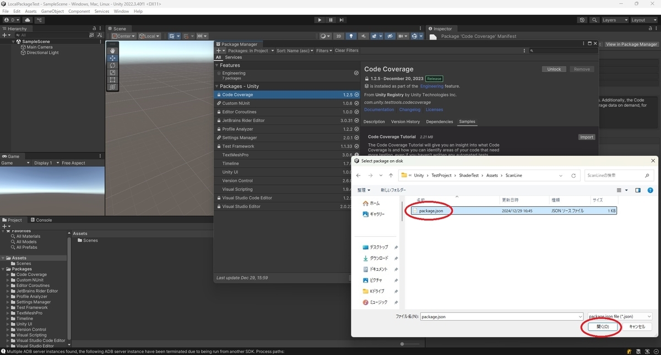Select the Rect transform tool
This screenshot has height=355, width=661.
(x=112, y=79)
